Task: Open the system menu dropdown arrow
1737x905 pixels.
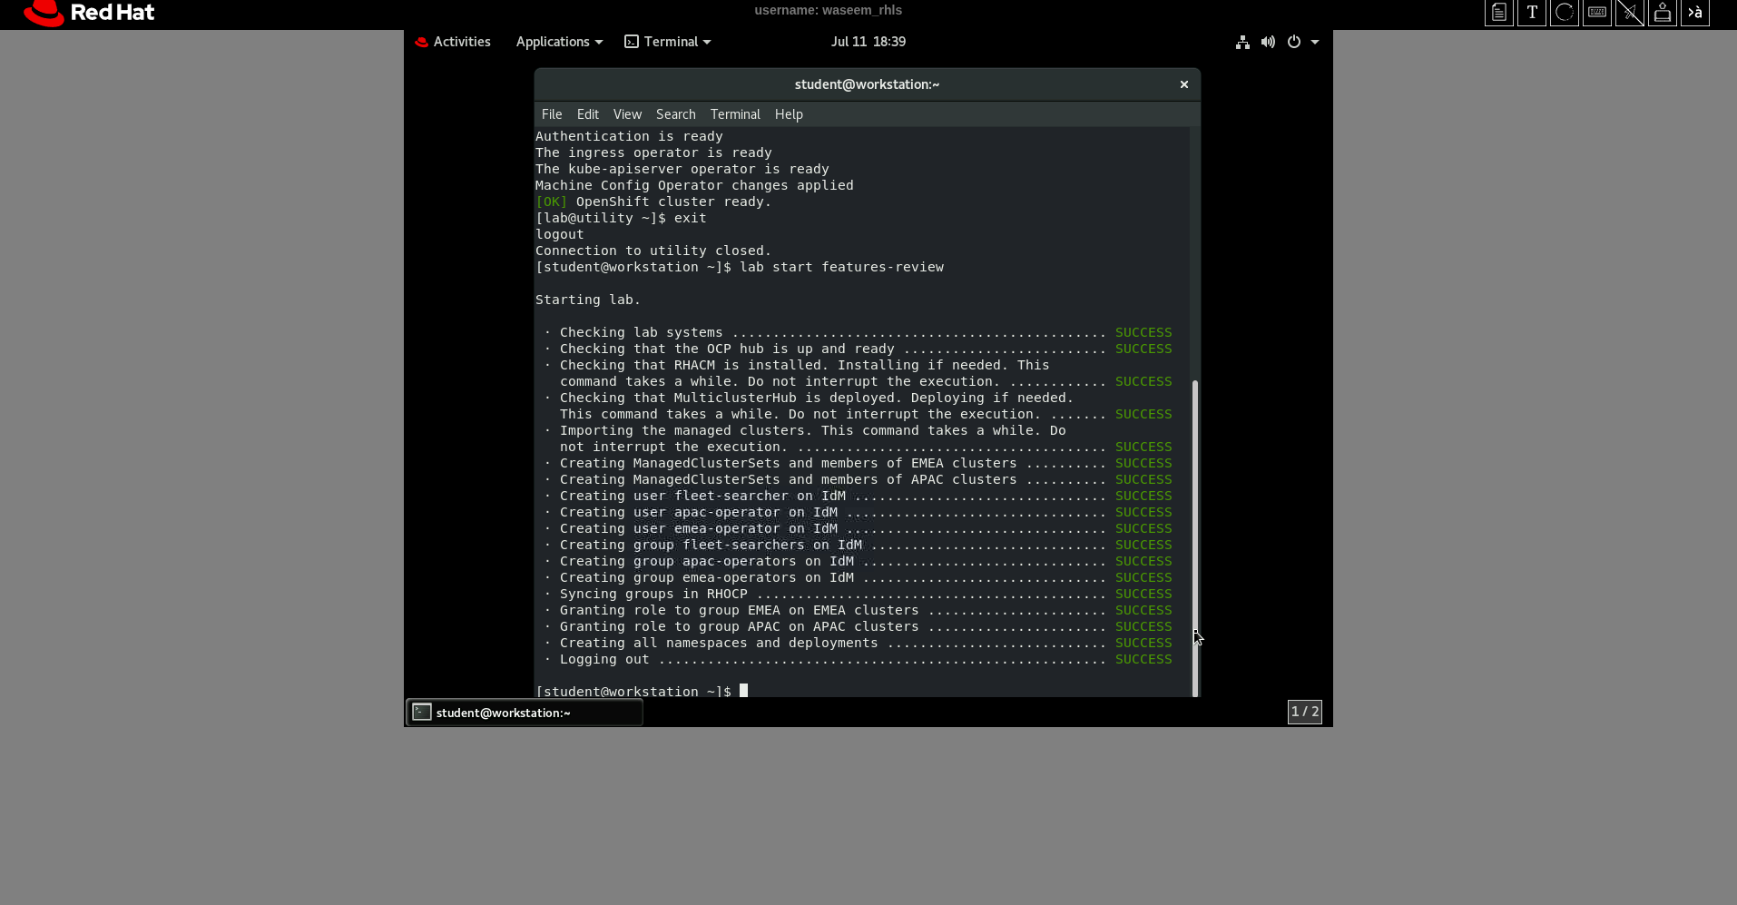Action: [x=1315, y=42]
